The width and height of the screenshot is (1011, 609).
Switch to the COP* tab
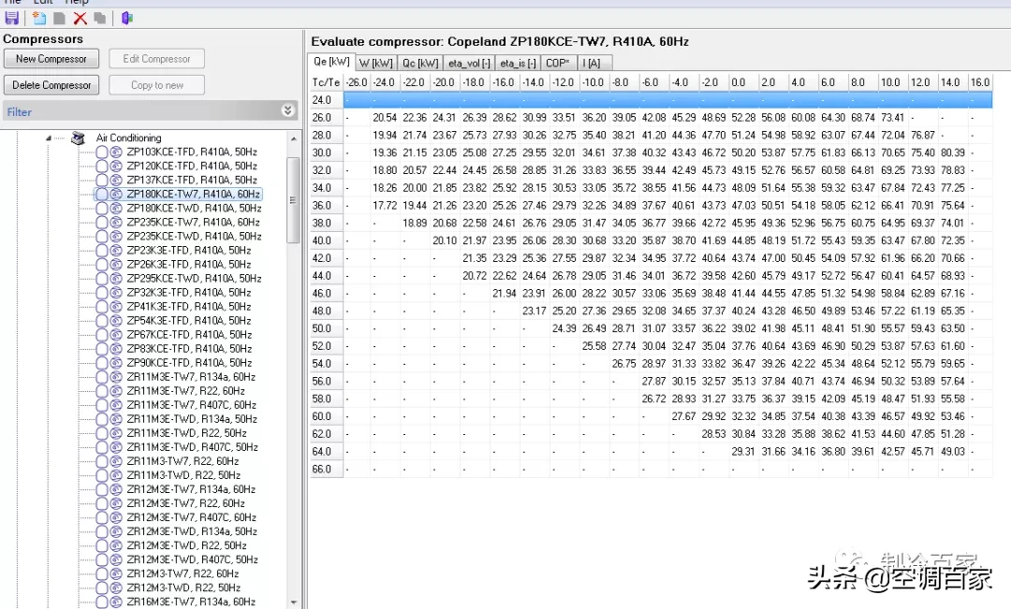pos(558,64)
